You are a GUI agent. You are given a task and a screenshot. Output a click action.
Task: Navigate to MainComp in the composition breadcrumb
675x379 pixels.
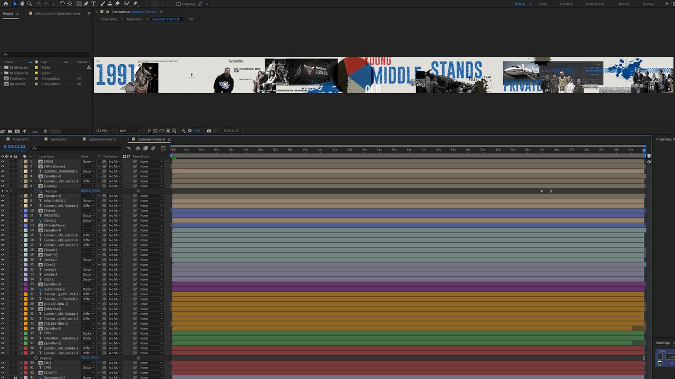134,19
